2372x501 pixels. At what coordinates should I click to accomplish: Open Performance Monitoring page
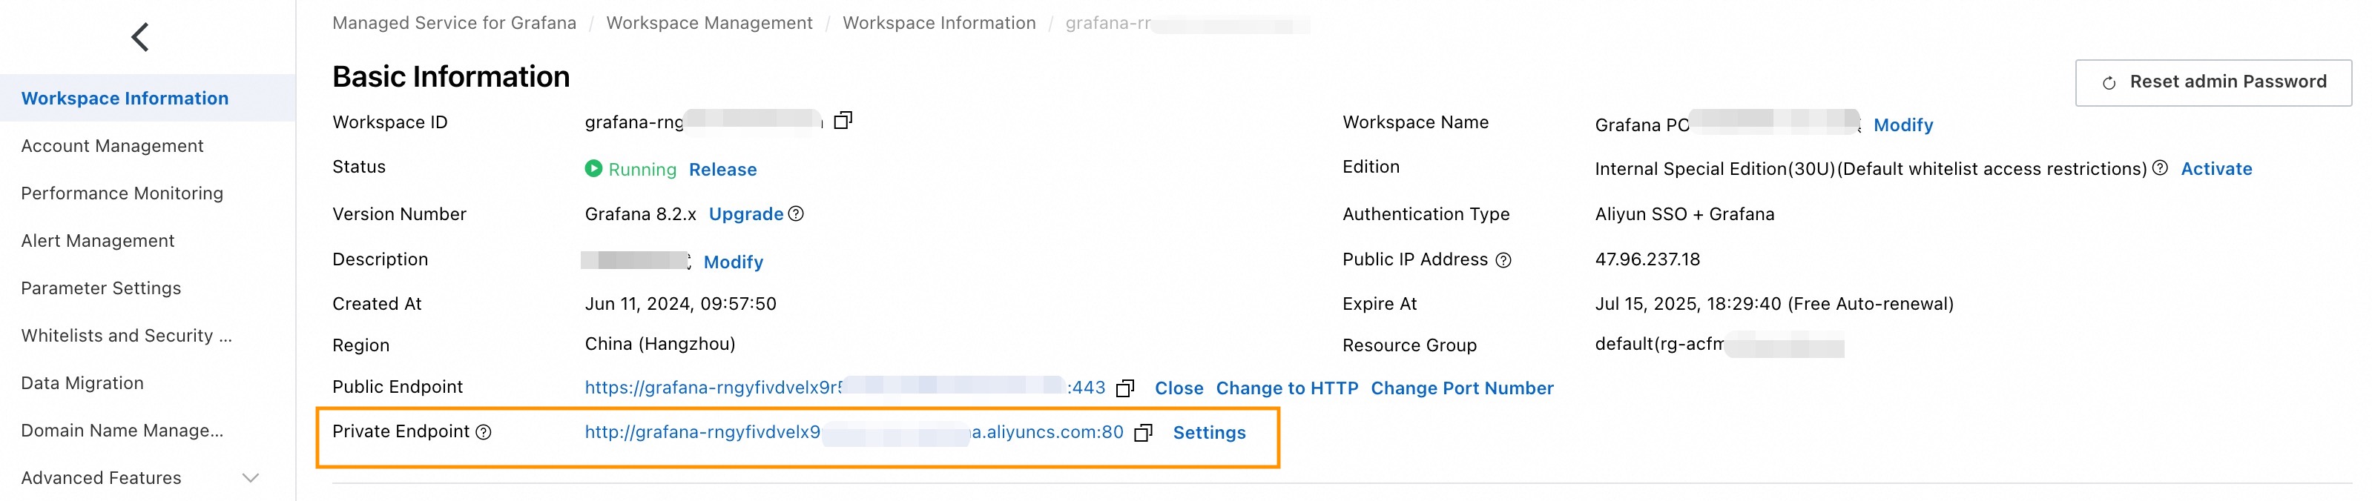(x=122, y=194)
